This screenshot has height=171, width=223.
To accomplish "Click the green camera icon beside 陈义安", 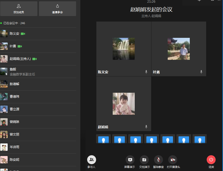I will [x=23, y=34].
